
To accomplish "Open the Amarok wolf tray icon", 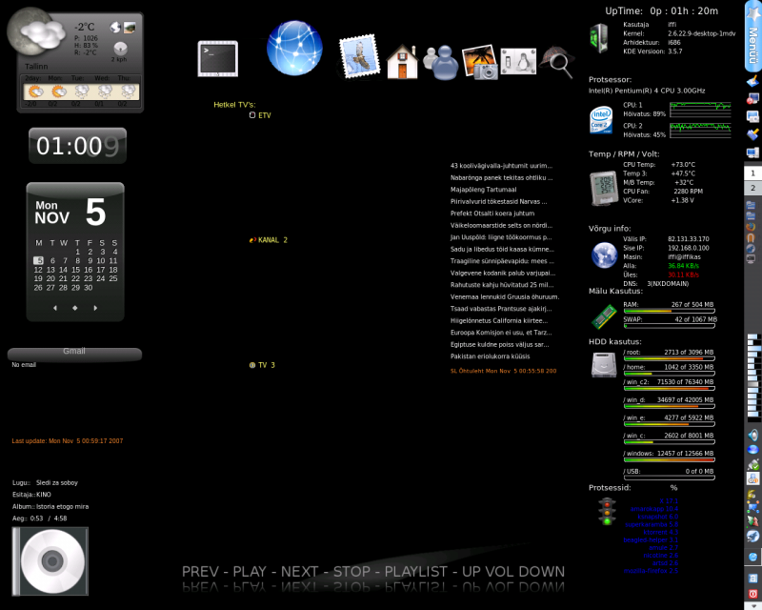I will coord(752,536).
